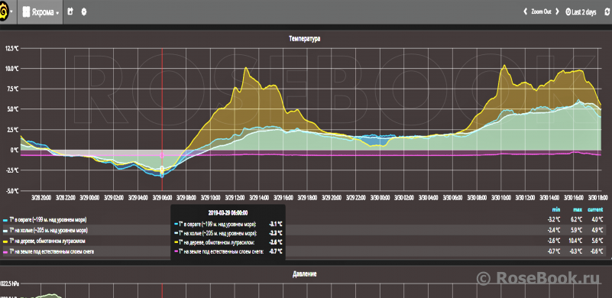Click the refresh dashboard icon
The image size is (612, 298).
607,11
